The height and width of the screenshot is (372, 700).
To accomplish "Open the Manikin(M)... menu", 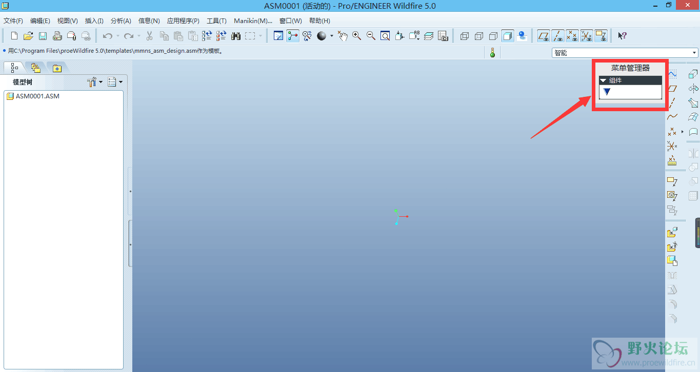I will [253, 21].
